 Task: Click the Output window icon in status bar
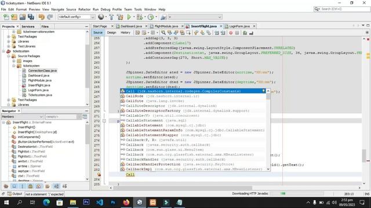pyautogui.click(x=9, y=194)
